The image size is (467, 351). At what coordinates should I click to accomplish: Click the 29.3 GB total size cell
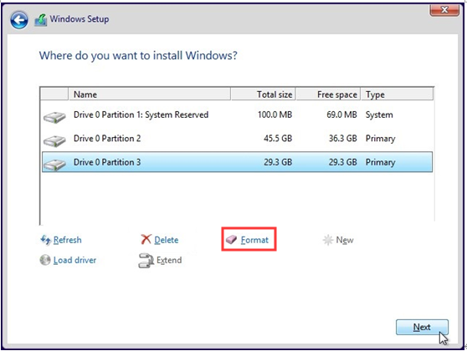click(278, 162)
